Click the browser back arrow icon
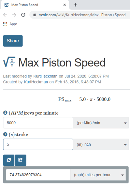 click(x=5, y=15)
